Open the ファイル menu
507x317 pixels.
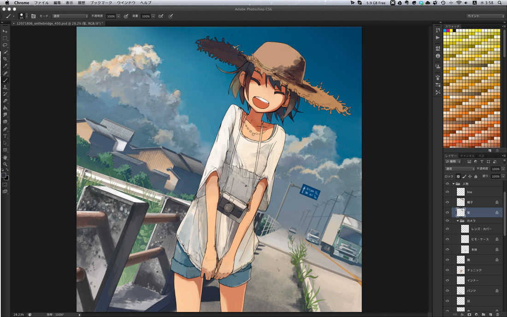[41, 3]
